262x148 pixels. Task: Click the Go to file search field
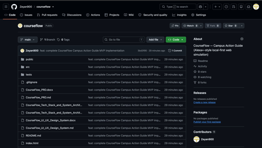(x=124, y=40)
